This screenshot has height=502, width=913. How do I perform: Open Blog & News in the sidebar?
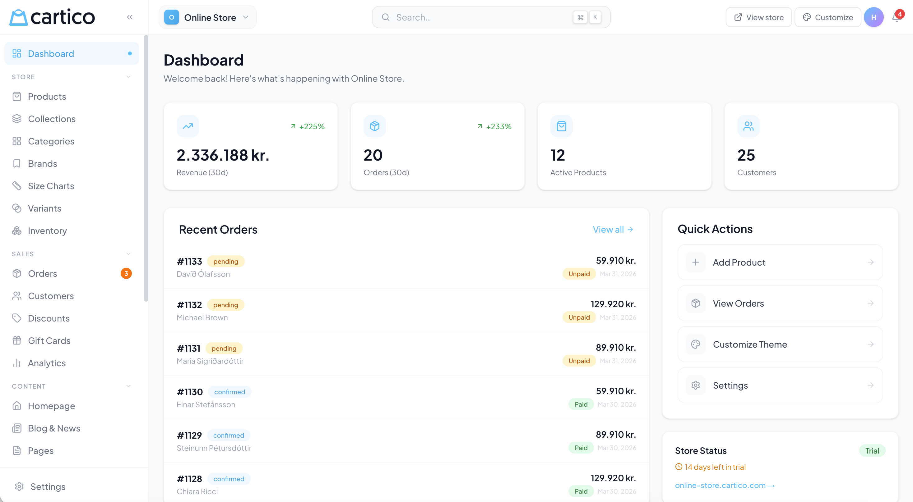(54, 428)
